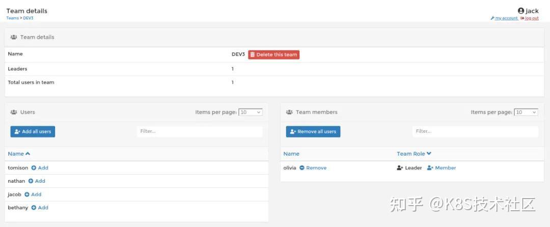Screen dimensions: 550x227
Task: Click the plus icon beside nathan
Action: [x=31, y=181]
